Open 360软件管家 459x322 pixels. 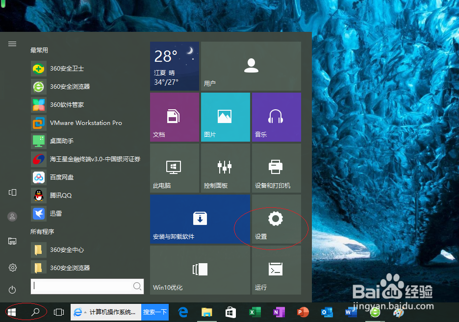point(87,105)
